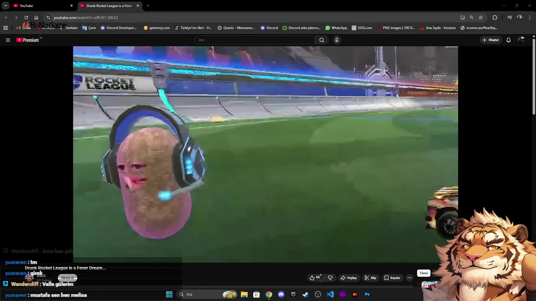Screen dimensions: 536x301
Task: Bookmark this page with star icon
Action: coord(481,18)
